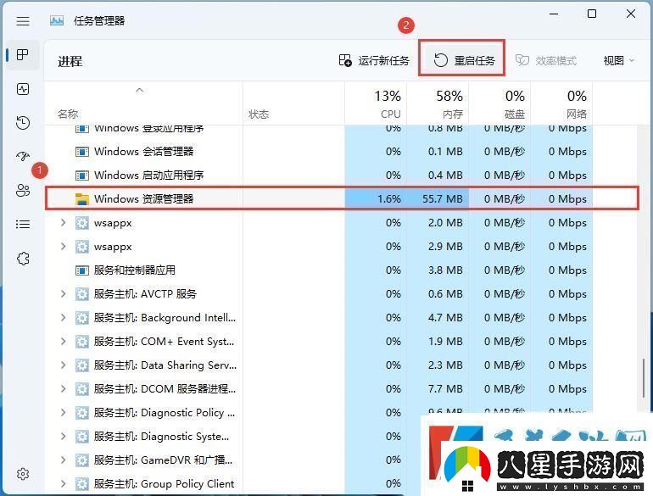The height and width of the screenshot is (496, 653).
Task: Expand 服务主机: Diagnostic Syste...
Action: coord(63,437)
